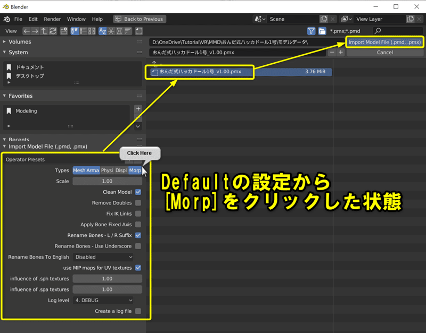This screenshot has height=333, width=426.
Task: Click the new scene copy icon
Action: (324, 19)
